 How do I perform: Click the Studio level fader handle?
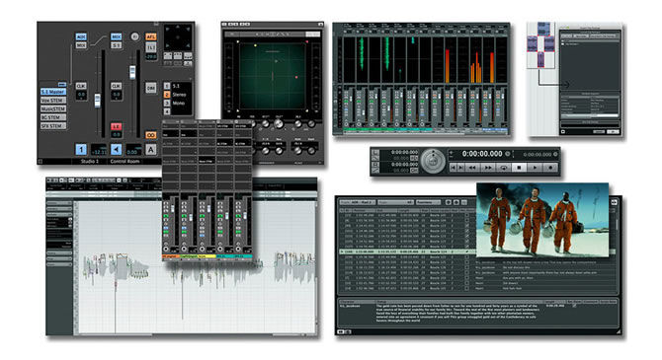[x=97, y=101]
